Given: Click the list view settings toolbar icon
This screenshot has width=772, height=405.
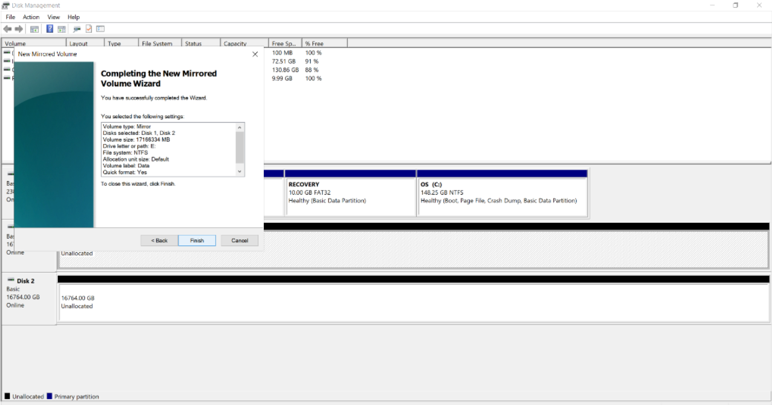Looking at the screenshot, I should pos(101,29).
